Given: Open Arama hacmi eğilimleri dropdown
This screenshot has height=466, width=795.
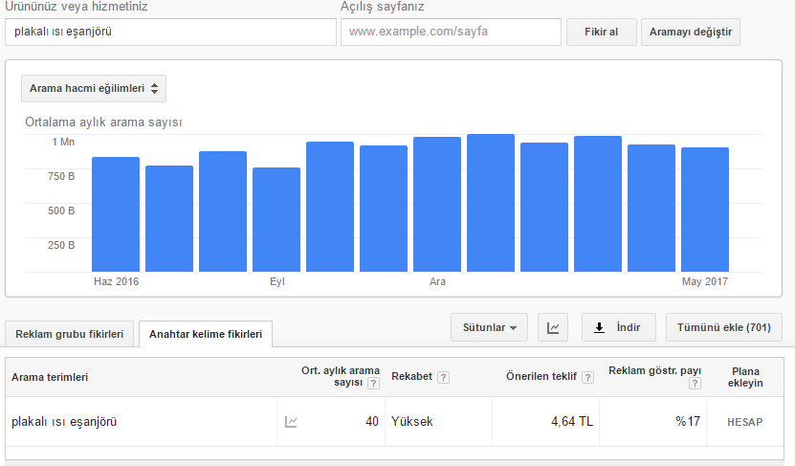Looking at the screenshot, I should click(x=94, y=88).
